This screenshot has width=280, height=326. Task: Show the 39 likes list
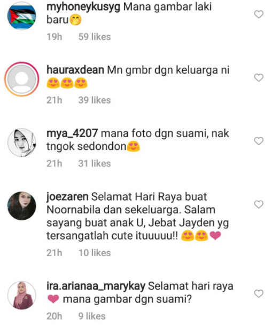click(x=95, y=100)
